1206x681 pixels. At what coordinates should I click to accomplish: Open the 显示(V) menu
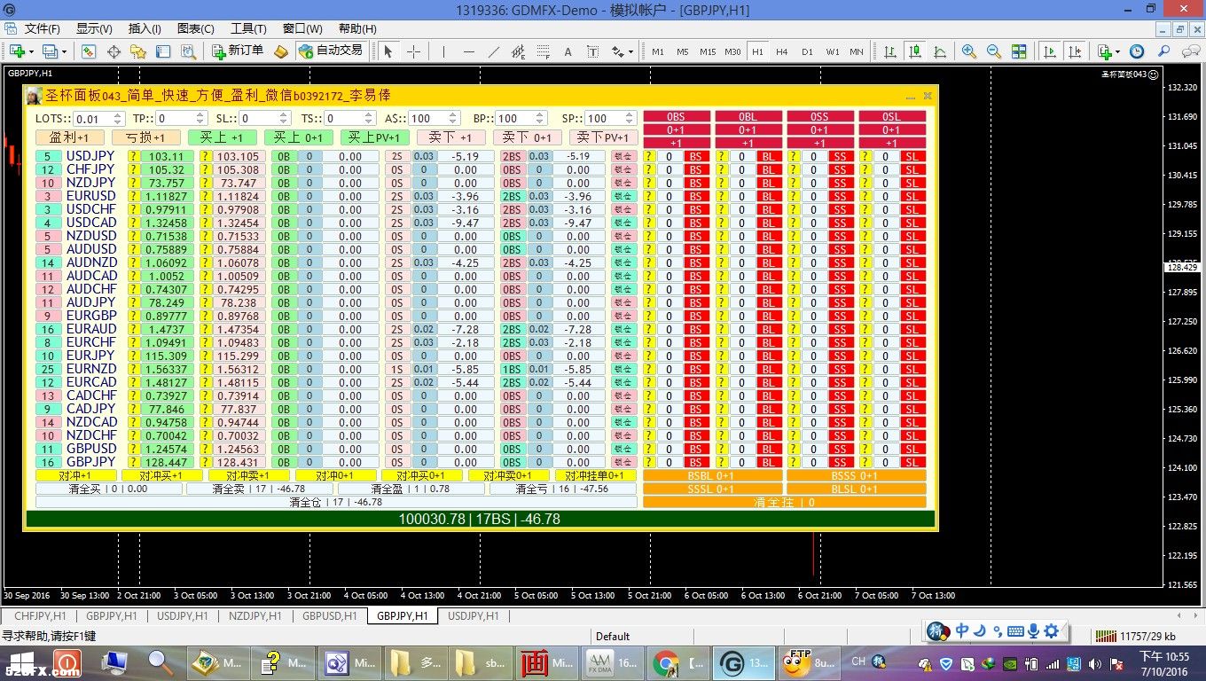(x=94, y=28)
